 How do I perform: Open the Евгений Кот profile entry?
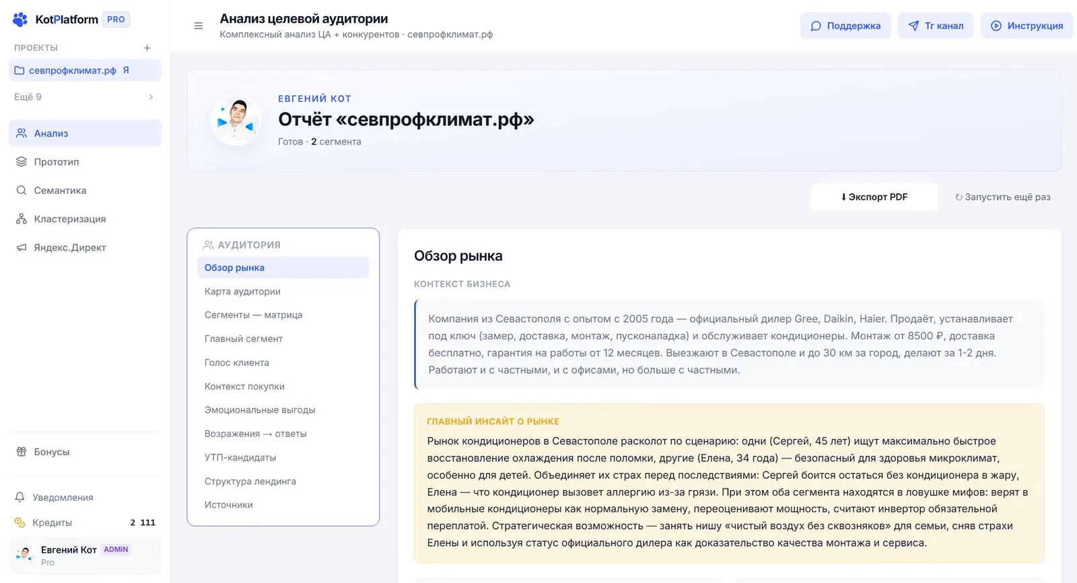click(85, 555)
